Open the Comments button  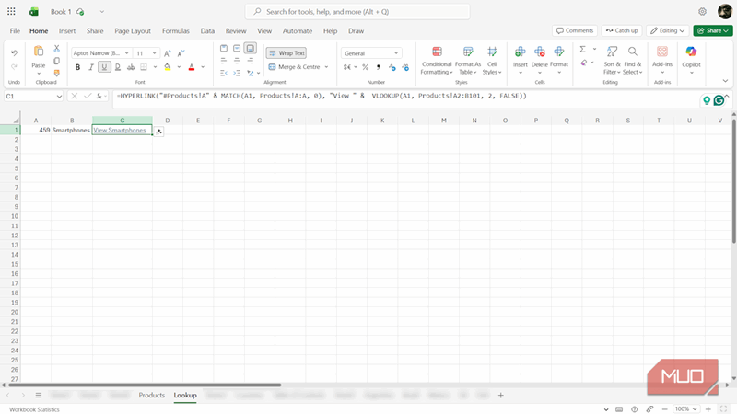pyautogui.click(x=575, y=30)
